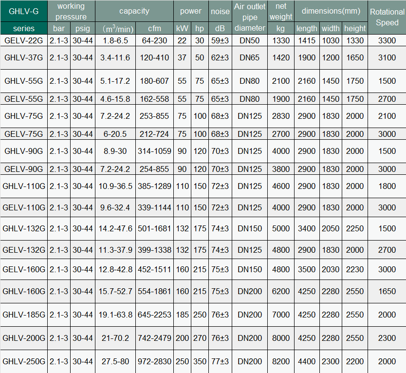Select the psig unit header

[83, 28]
